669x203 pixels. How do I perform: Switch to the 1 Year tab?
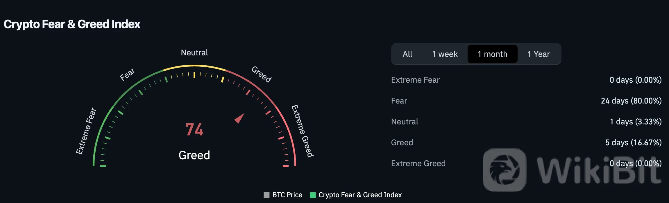[x=539, y=54]
